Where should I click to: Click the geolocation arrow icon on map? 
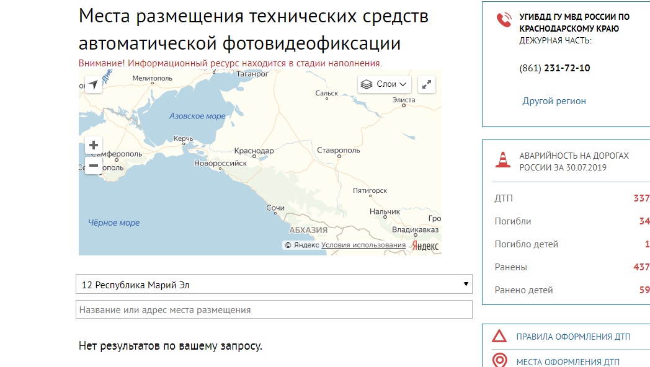[x=93, y=85]
